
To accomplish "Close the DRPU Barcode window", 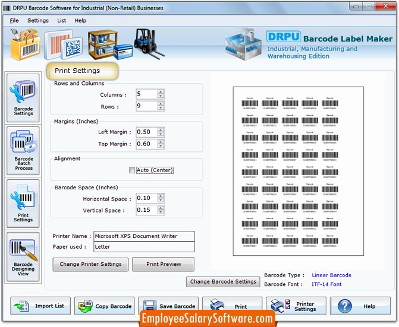I will [x=385, y=6].
